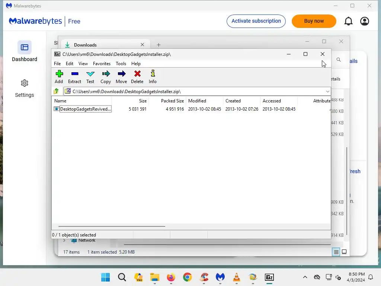
Task: Open the Favorites menu
Action: coord(102,63)
